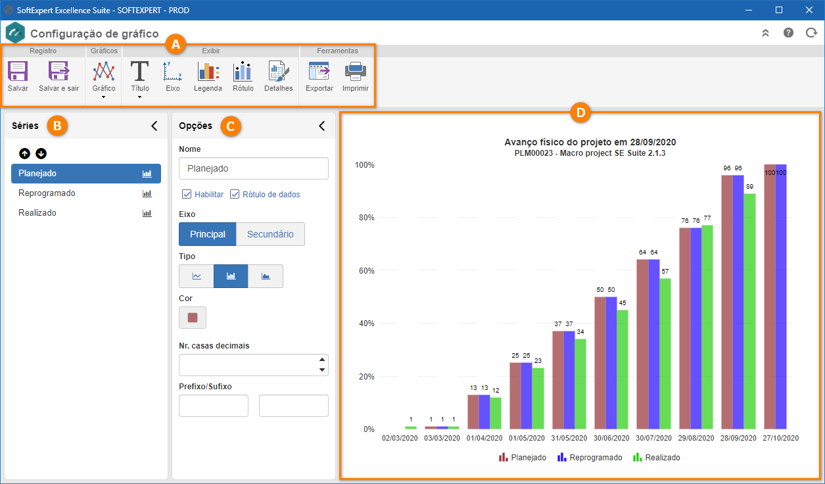The image size is (825, 484).
Task: Click the green Realizado bar at 29/08/2020
Action: [707, 327]
